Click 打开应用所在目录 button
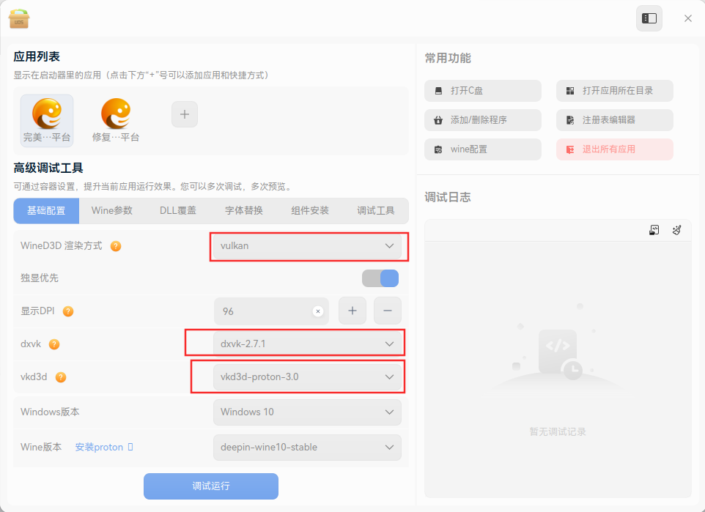The image size is (705, 512). click(x=615, y=91)
